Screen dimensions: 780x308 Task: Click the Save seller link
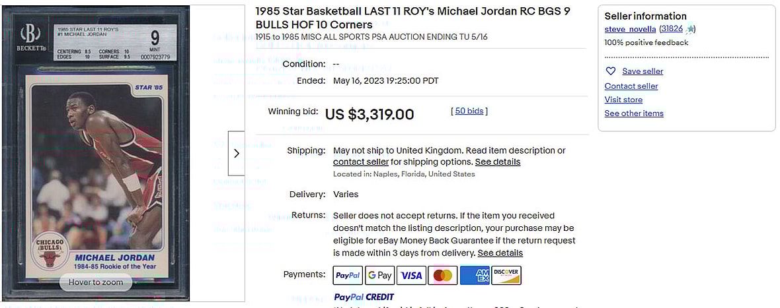click(643, 71)
